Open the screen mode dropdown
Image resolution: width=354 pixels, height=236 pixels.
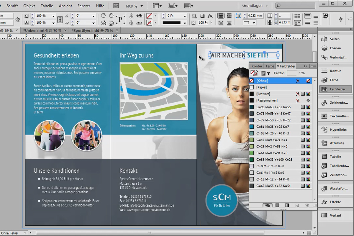pyautogui.click(x=173, y=6)
